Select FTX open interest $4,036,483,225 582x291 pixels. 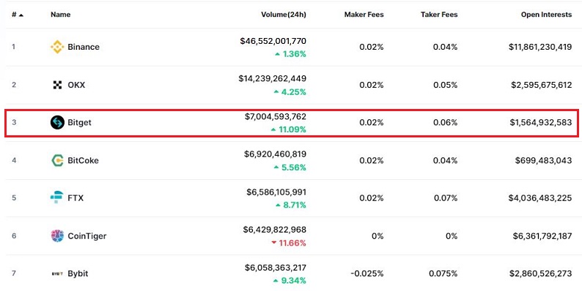click(x=540, y=198)
